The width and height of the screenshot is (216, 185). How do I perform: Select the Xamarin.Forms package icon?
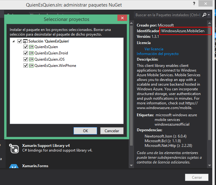pyautogui.click(x=14, y=166)
